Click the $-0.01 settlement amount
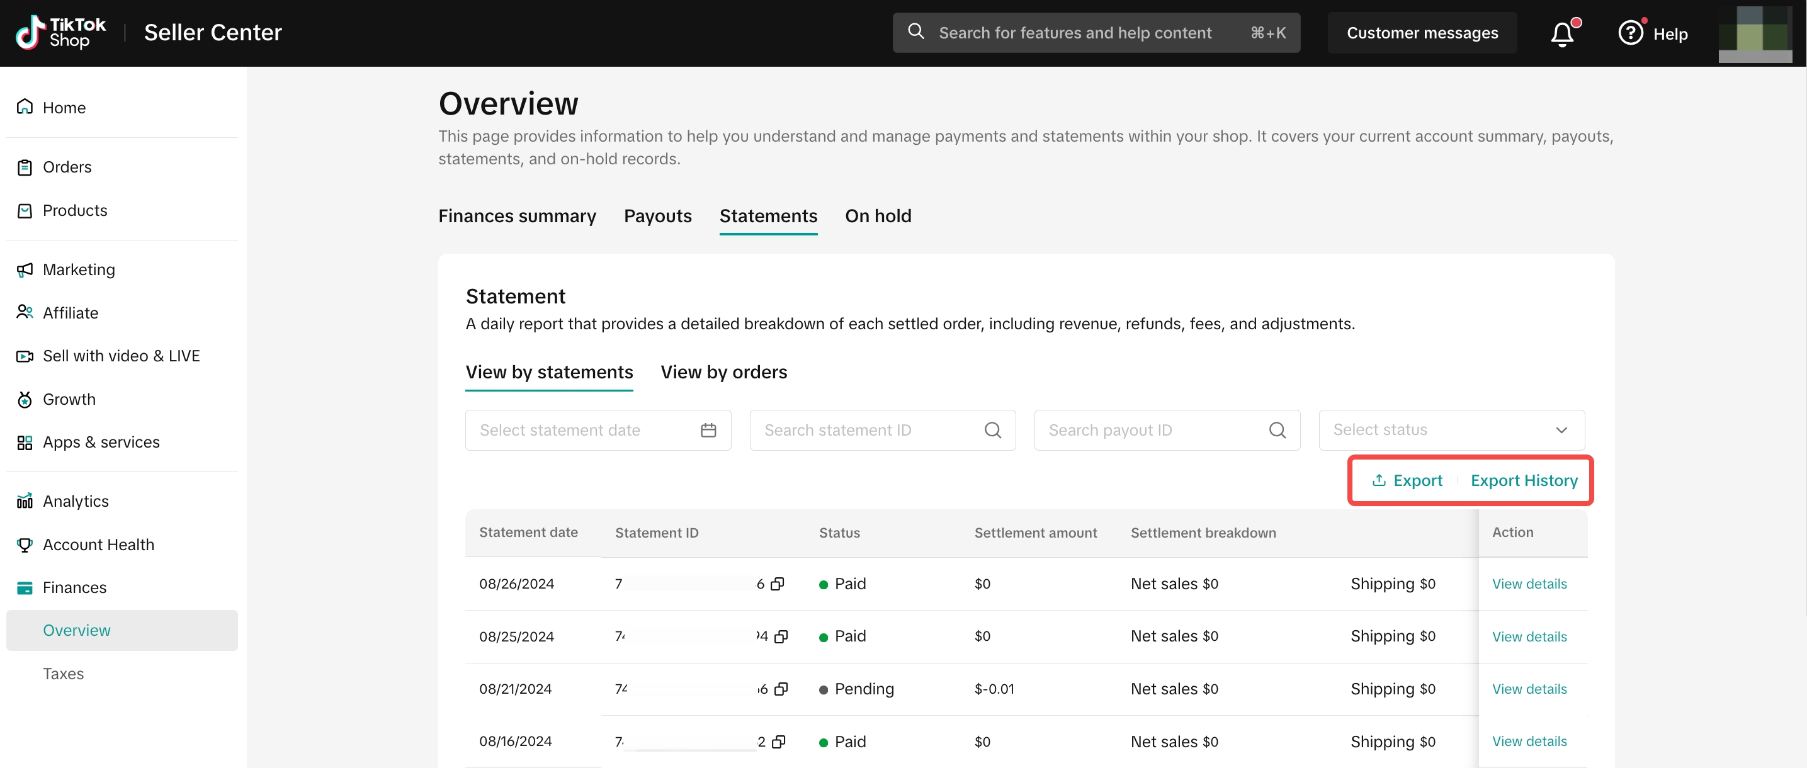The image size is (1807, 768). (994, 689)
